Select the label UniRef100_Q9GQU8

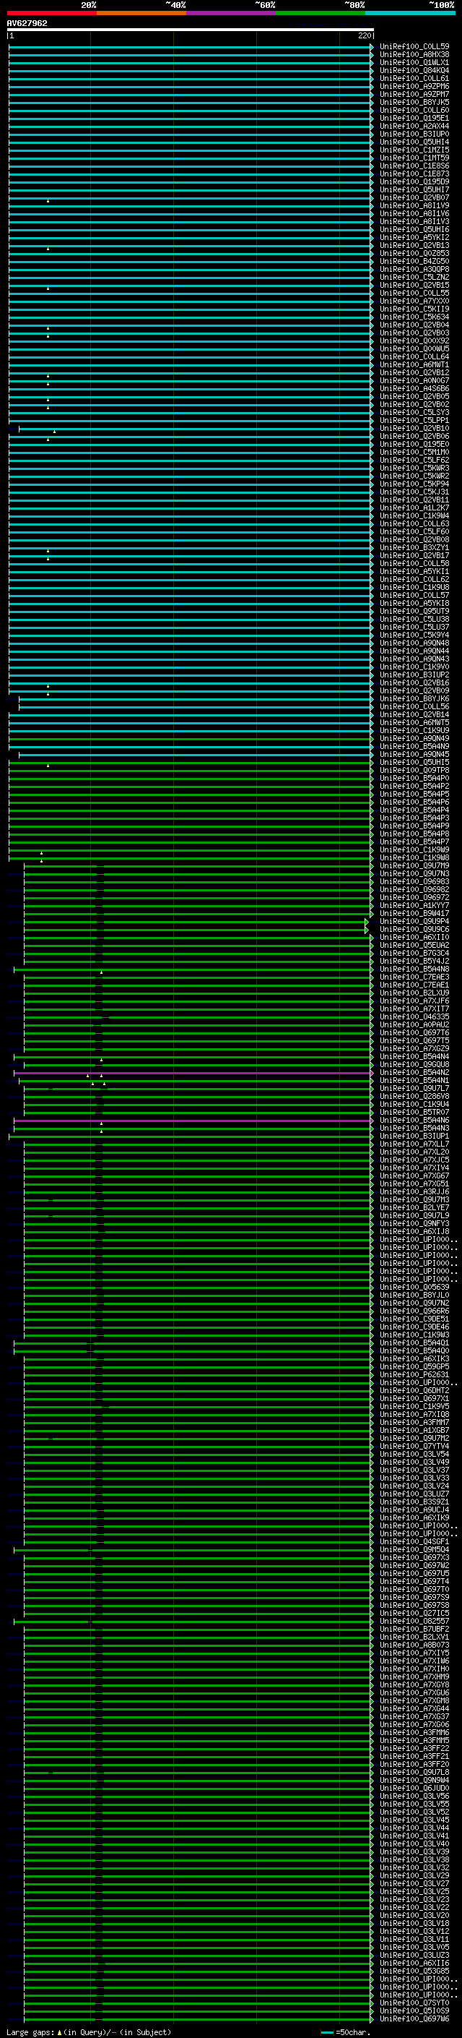pos(414,1065)
